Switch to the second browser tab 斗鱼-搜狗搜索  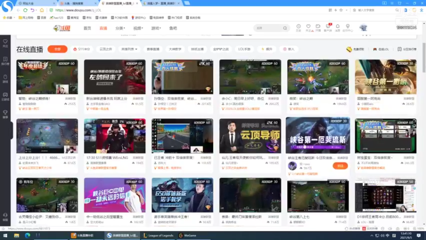click(77, 3)
